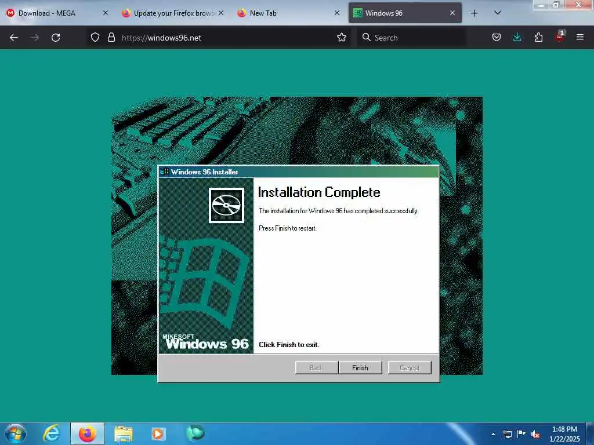This screenshot has height=445, width=594.
Task: Click the greyed Cancel button in installer
Action: pos(410,367)
